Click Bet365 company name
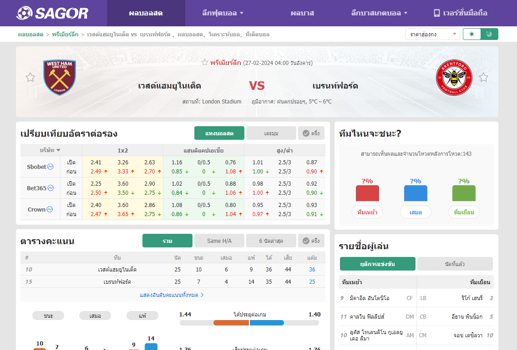The image size is (517, 350). click(x=36, y=188)
